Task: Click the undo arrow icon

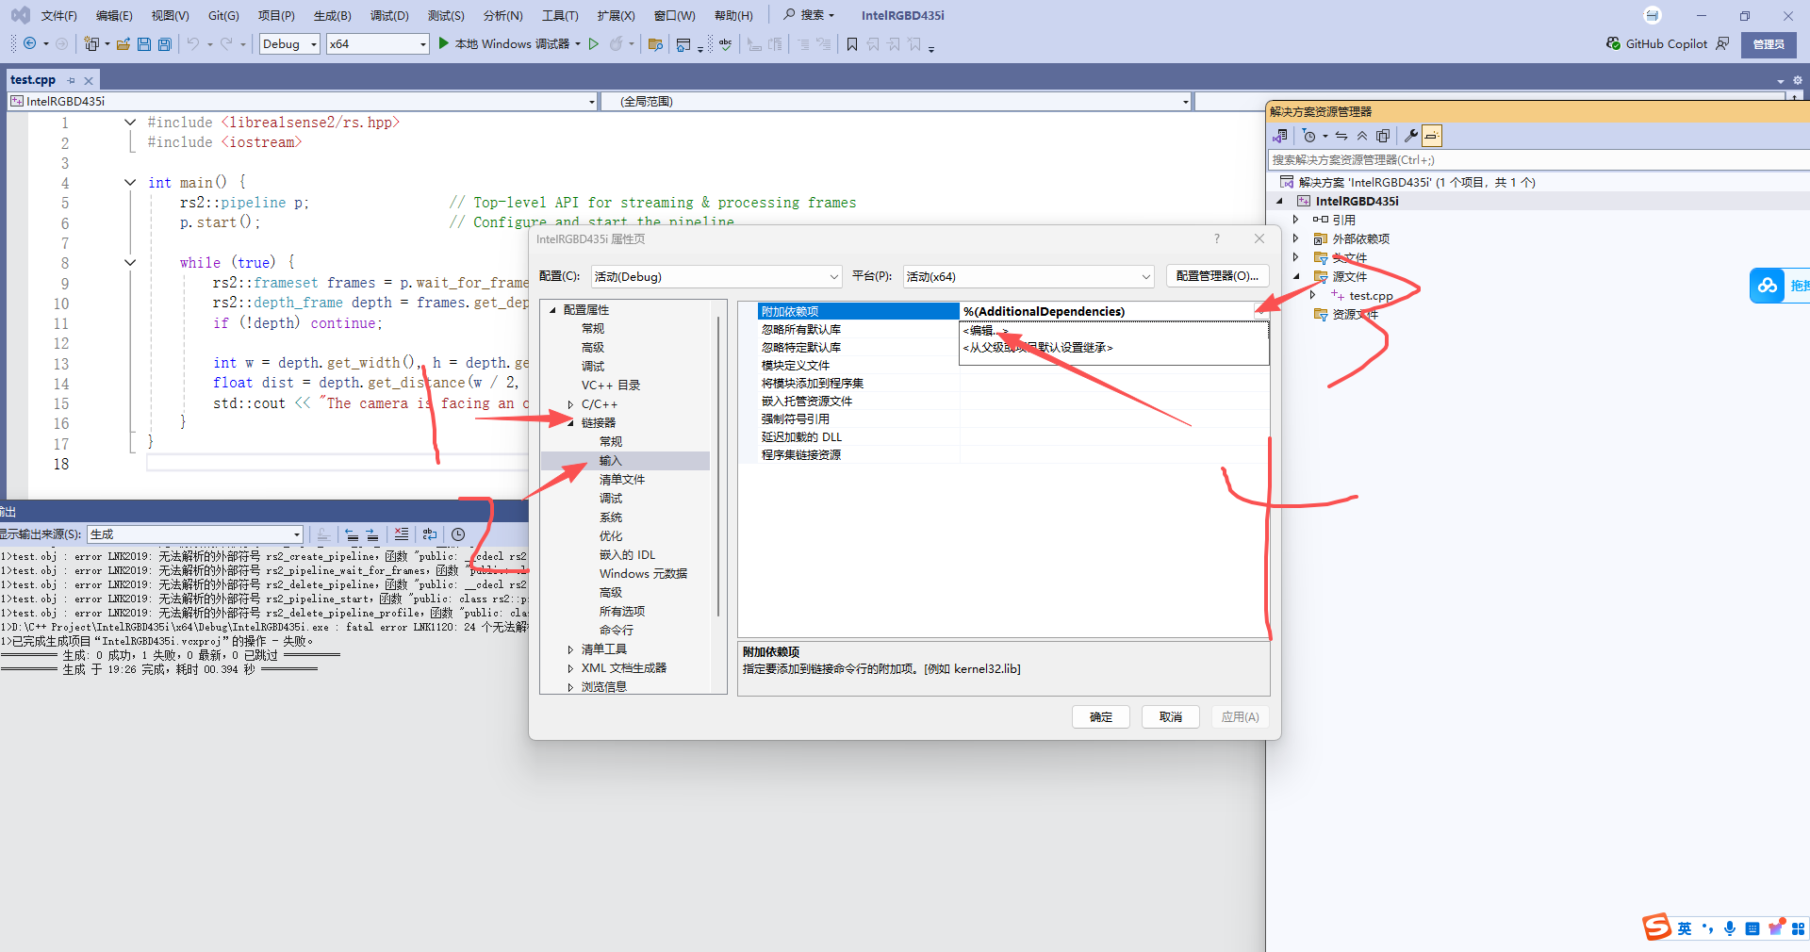Action: (193, 43)
